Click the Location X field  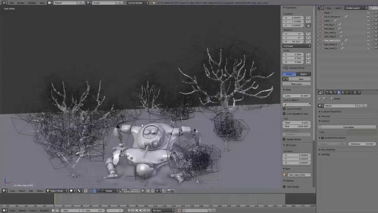[x=293, y=18]
